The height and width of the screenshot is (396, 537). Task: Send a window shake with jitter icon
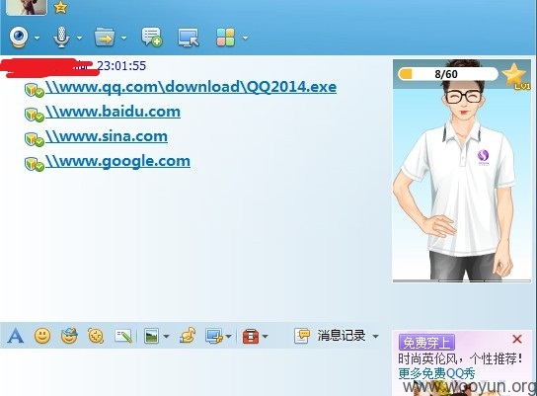click(x=96, y=336)
